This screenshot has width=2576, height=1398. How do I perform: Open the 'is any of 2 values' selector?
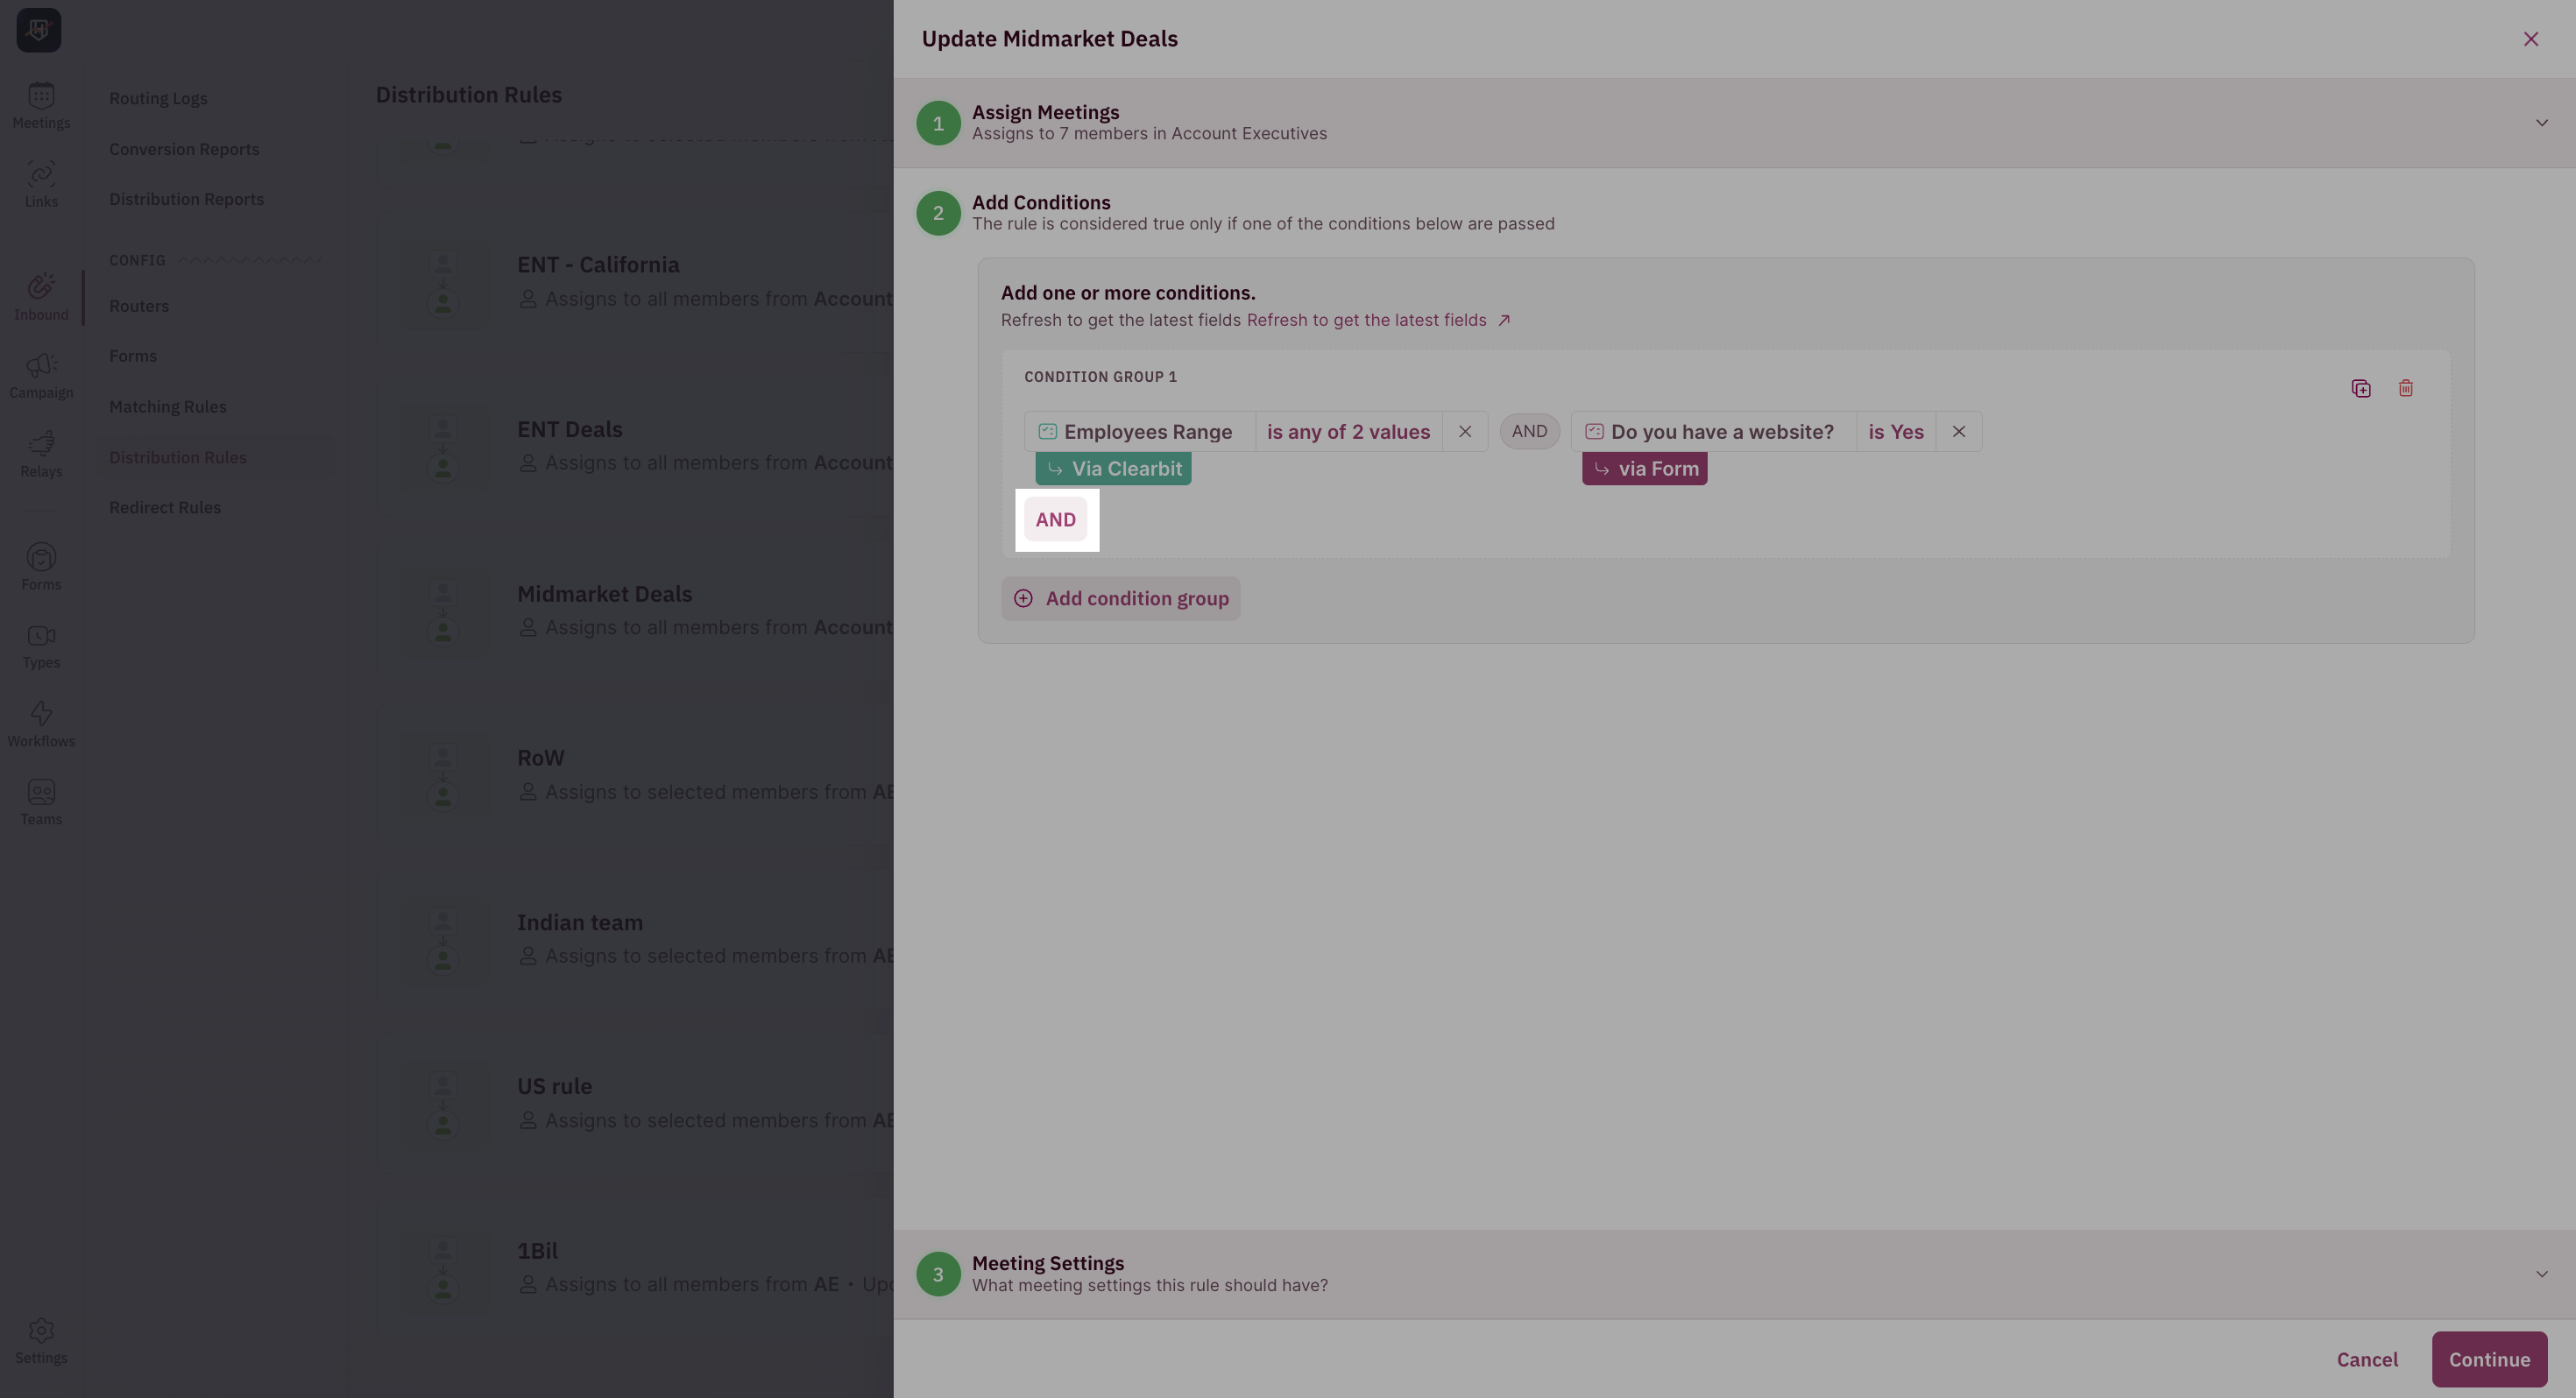(1348, 431)
